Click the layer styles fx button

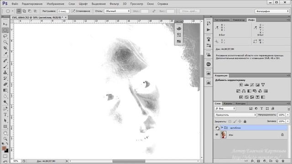point(252,161)
